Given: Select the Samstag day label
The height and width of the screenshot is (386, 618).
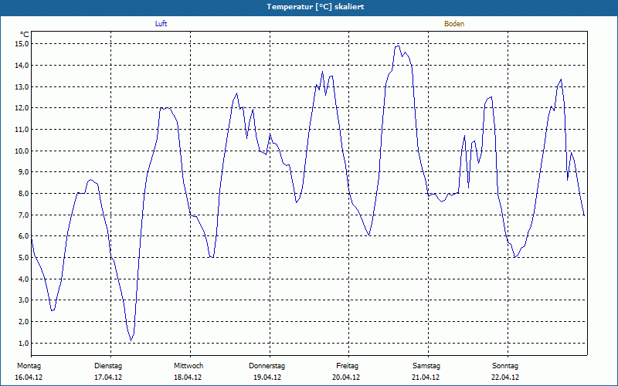Looking at the screenshot, I should 426,366.
